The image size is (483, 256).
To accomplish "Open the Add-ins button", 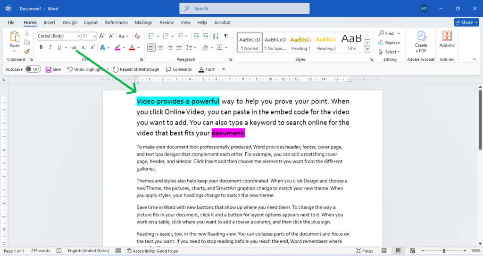I will pyautogui.click(x=447, y=40).
